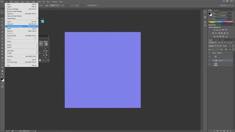
Task: Expand the Export submenu
Action: click(x=22, y=47)
